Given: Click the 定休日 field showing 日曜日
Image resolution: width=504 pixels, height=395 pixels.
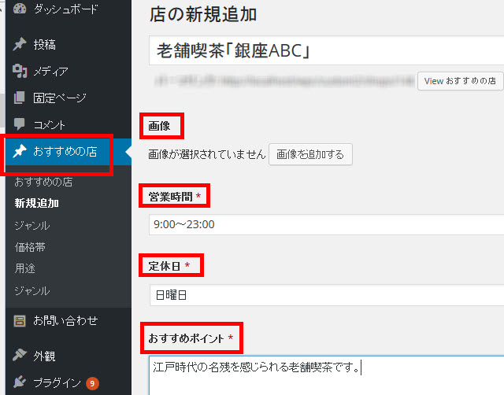Looking at the screenshot, I should point(326,295).
